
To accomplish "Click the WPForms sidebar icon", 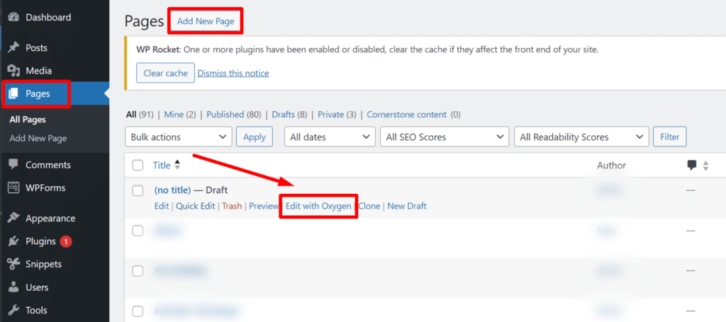I will click(x=13, y=188).
